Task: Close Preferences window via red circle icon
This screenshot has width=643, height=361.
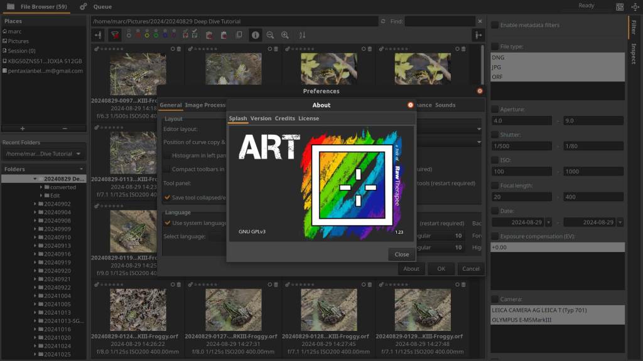Action: point(480,91)
